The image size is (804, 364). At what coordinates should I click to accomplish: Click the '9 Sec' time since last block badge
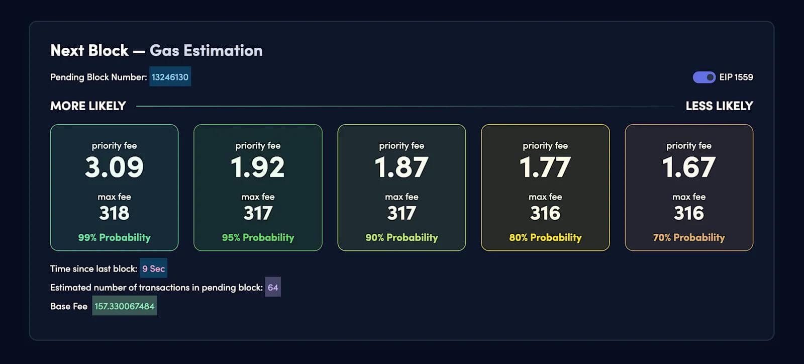[153, 268]
